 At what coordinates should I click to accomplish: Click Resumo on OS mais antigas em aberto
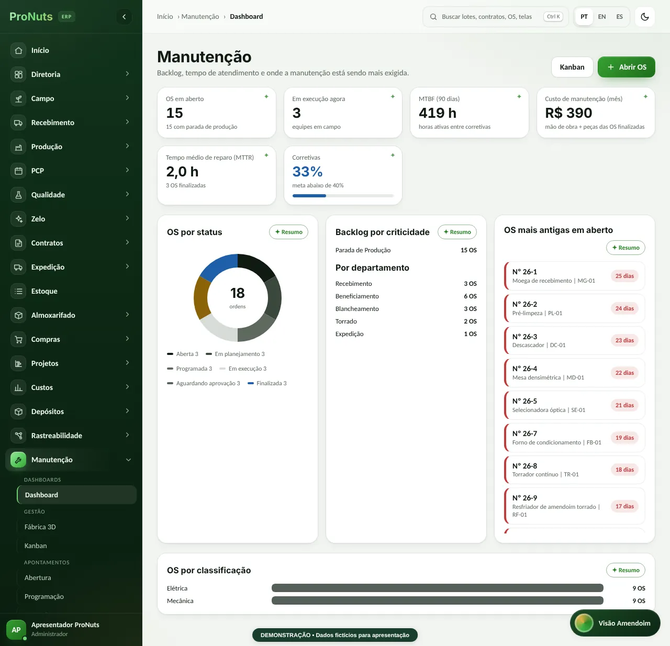[626, 248]
